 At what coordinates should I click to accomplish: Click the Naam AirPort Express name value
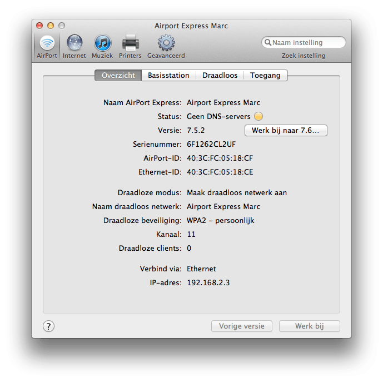[x=223, y=102]
